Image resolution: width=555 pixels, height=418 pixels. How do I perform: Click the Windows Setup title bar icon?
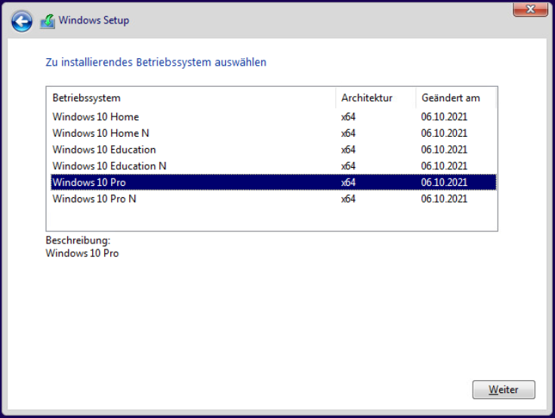48,21
